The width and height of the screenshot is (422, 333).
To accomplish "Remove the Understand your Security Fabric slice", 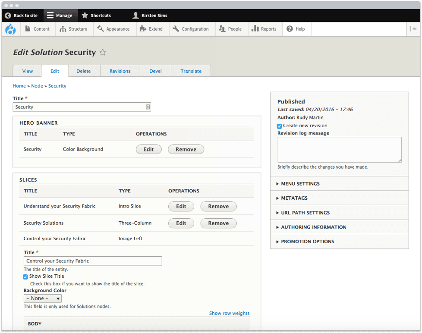I will (x=218, y=207).
